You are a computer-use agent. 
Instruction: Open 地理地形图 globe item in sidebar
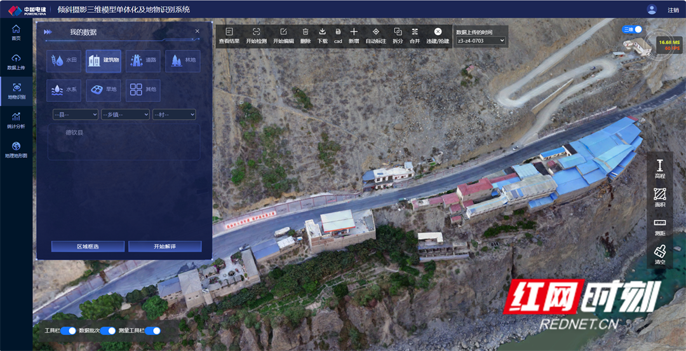coord(16,150)
